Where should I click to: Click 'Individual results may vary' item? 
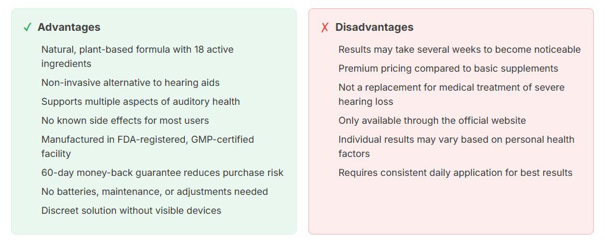coord(456,146)
